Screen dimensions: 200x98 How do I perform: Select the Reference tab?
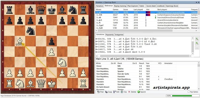(109, 6)
